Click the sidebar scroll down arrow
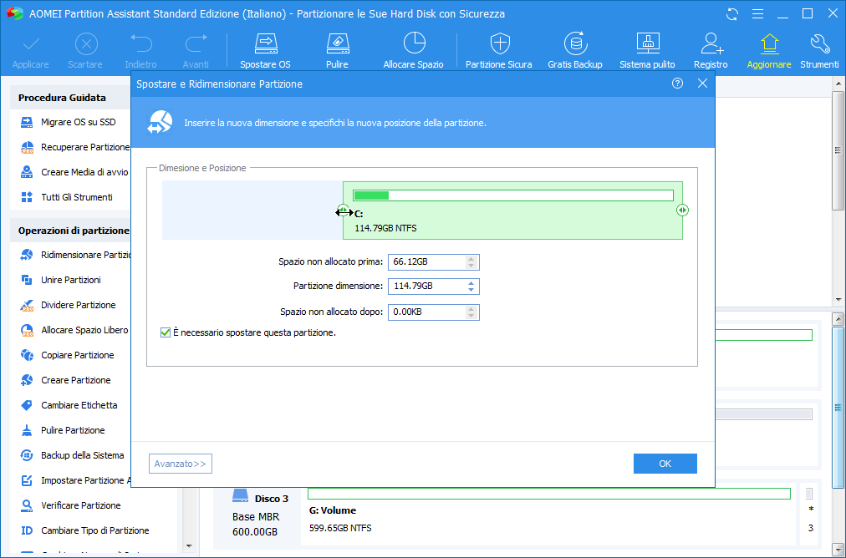Image resolution: width=846 pixels, height=558 pixels. [x=189, y=546]
